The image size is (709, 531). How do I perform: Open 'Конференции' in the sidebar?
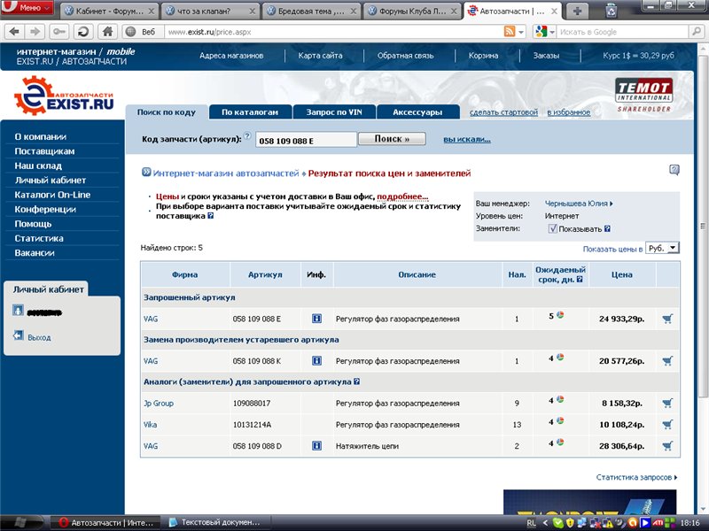[45, 209]
